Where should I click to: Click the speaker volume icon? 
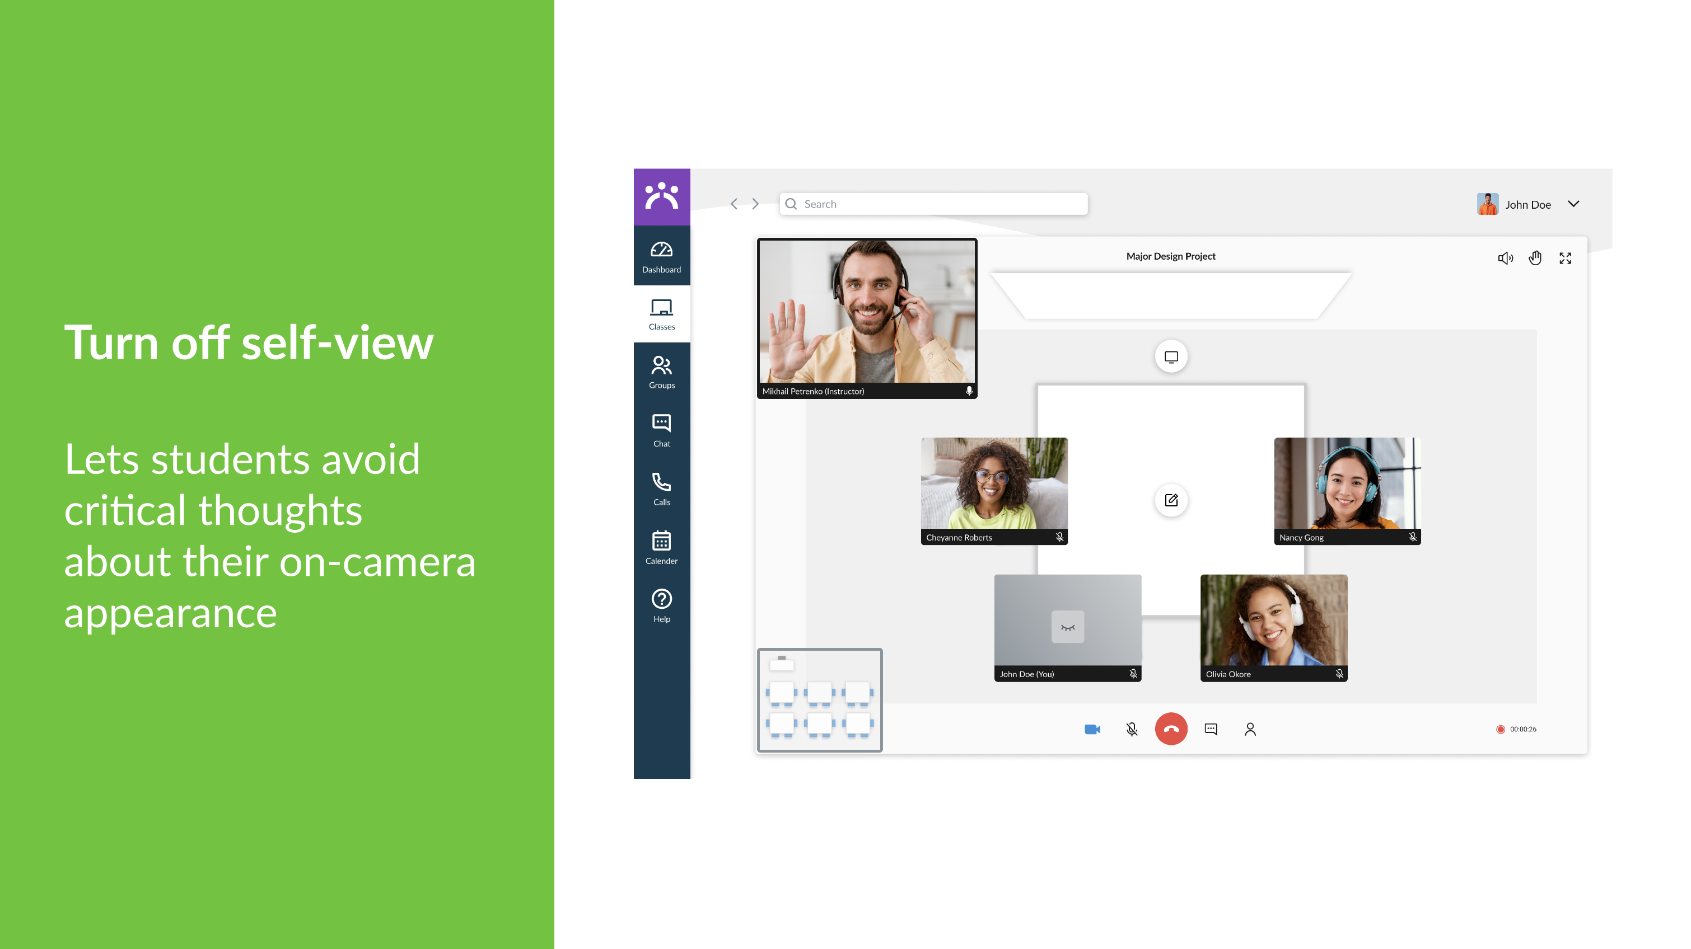click(1505, 258)
